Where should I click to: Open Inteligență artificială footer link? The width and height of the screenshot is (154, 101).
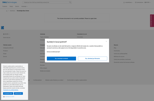(8, 48)
